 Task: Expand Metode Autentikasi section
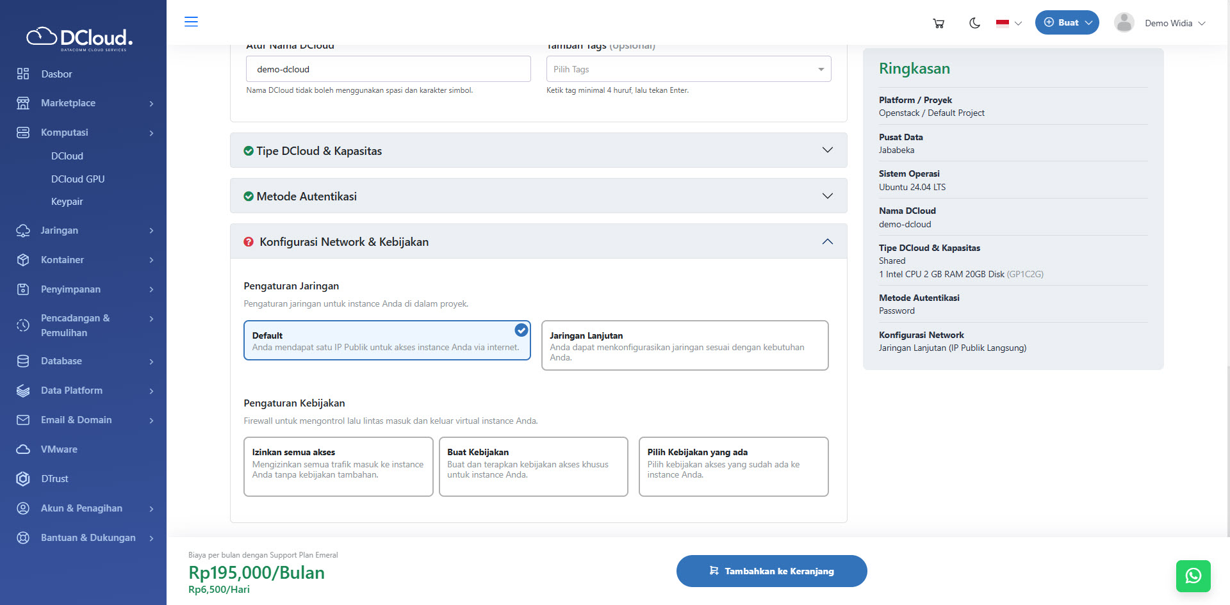coord(538,196)
